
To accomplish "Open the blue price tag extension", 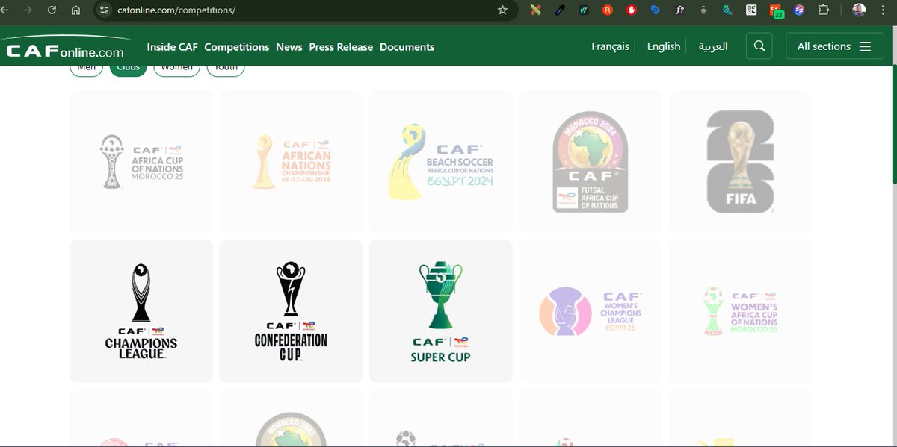I will [x=656, y=10].
